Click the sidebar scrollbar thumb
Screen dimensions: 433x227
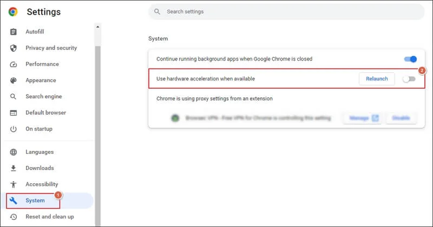pyautogui.click(x=98, y=136)
